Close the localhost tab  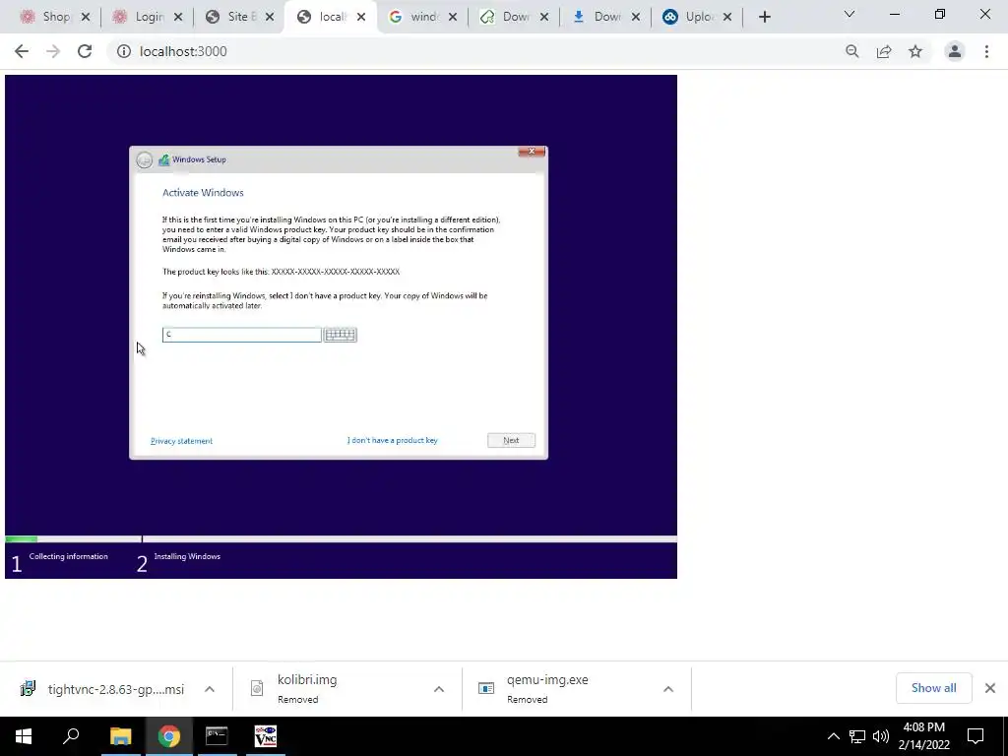point(361,18)
